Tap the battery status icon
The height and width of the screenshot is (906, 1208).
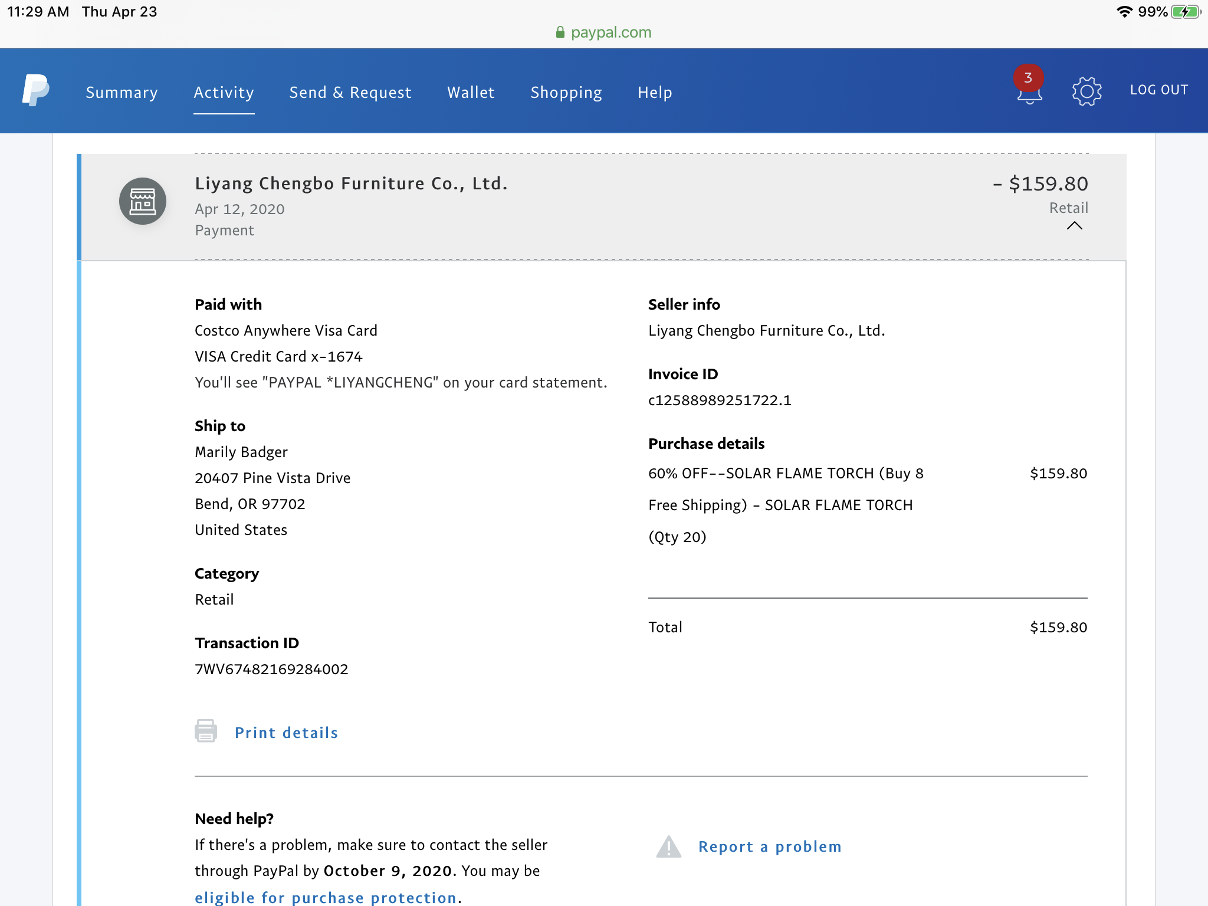(x=1186, y=12)
